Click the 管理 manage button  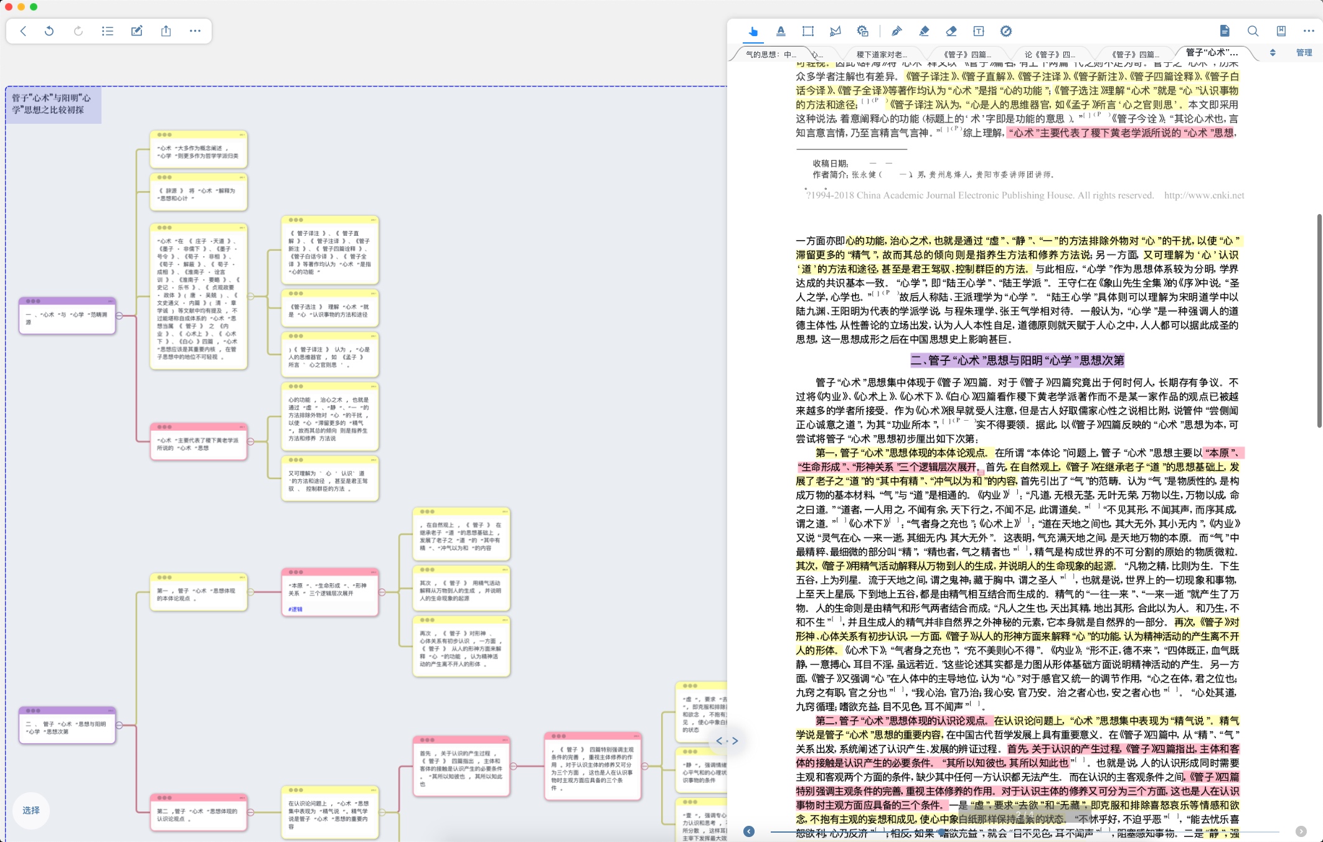pyautogui.click(x=1304, y=53)
